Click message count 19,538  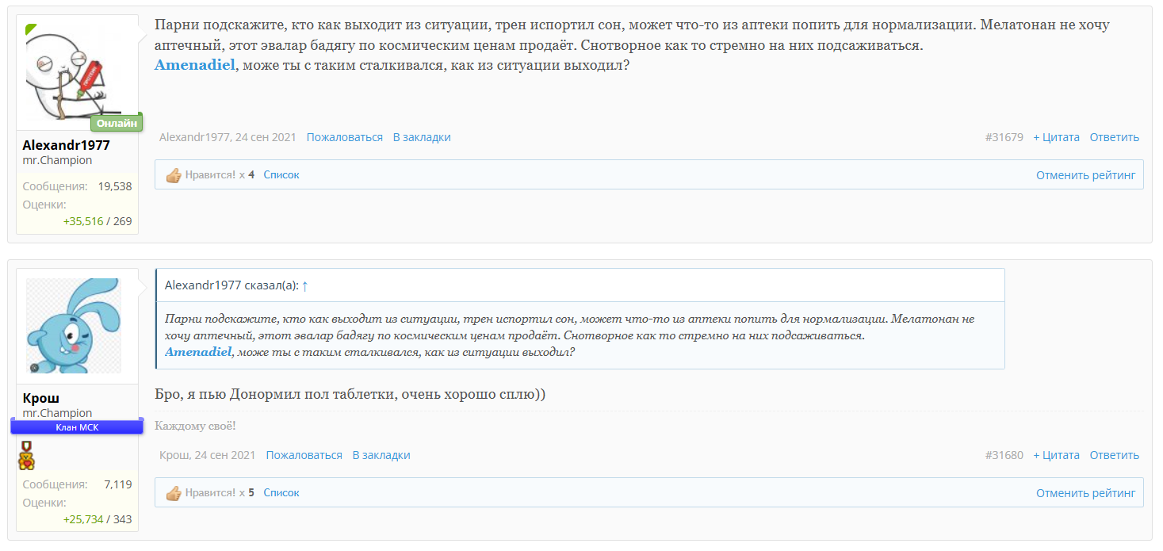tap(115, 186)
